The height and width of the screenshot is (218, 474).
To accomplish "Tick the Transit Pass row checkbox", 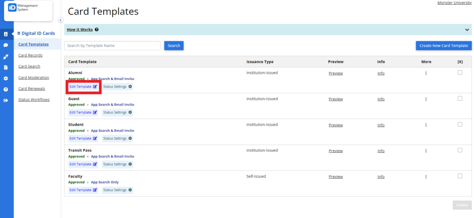I will pyautogui.click(x=460, y=150).
